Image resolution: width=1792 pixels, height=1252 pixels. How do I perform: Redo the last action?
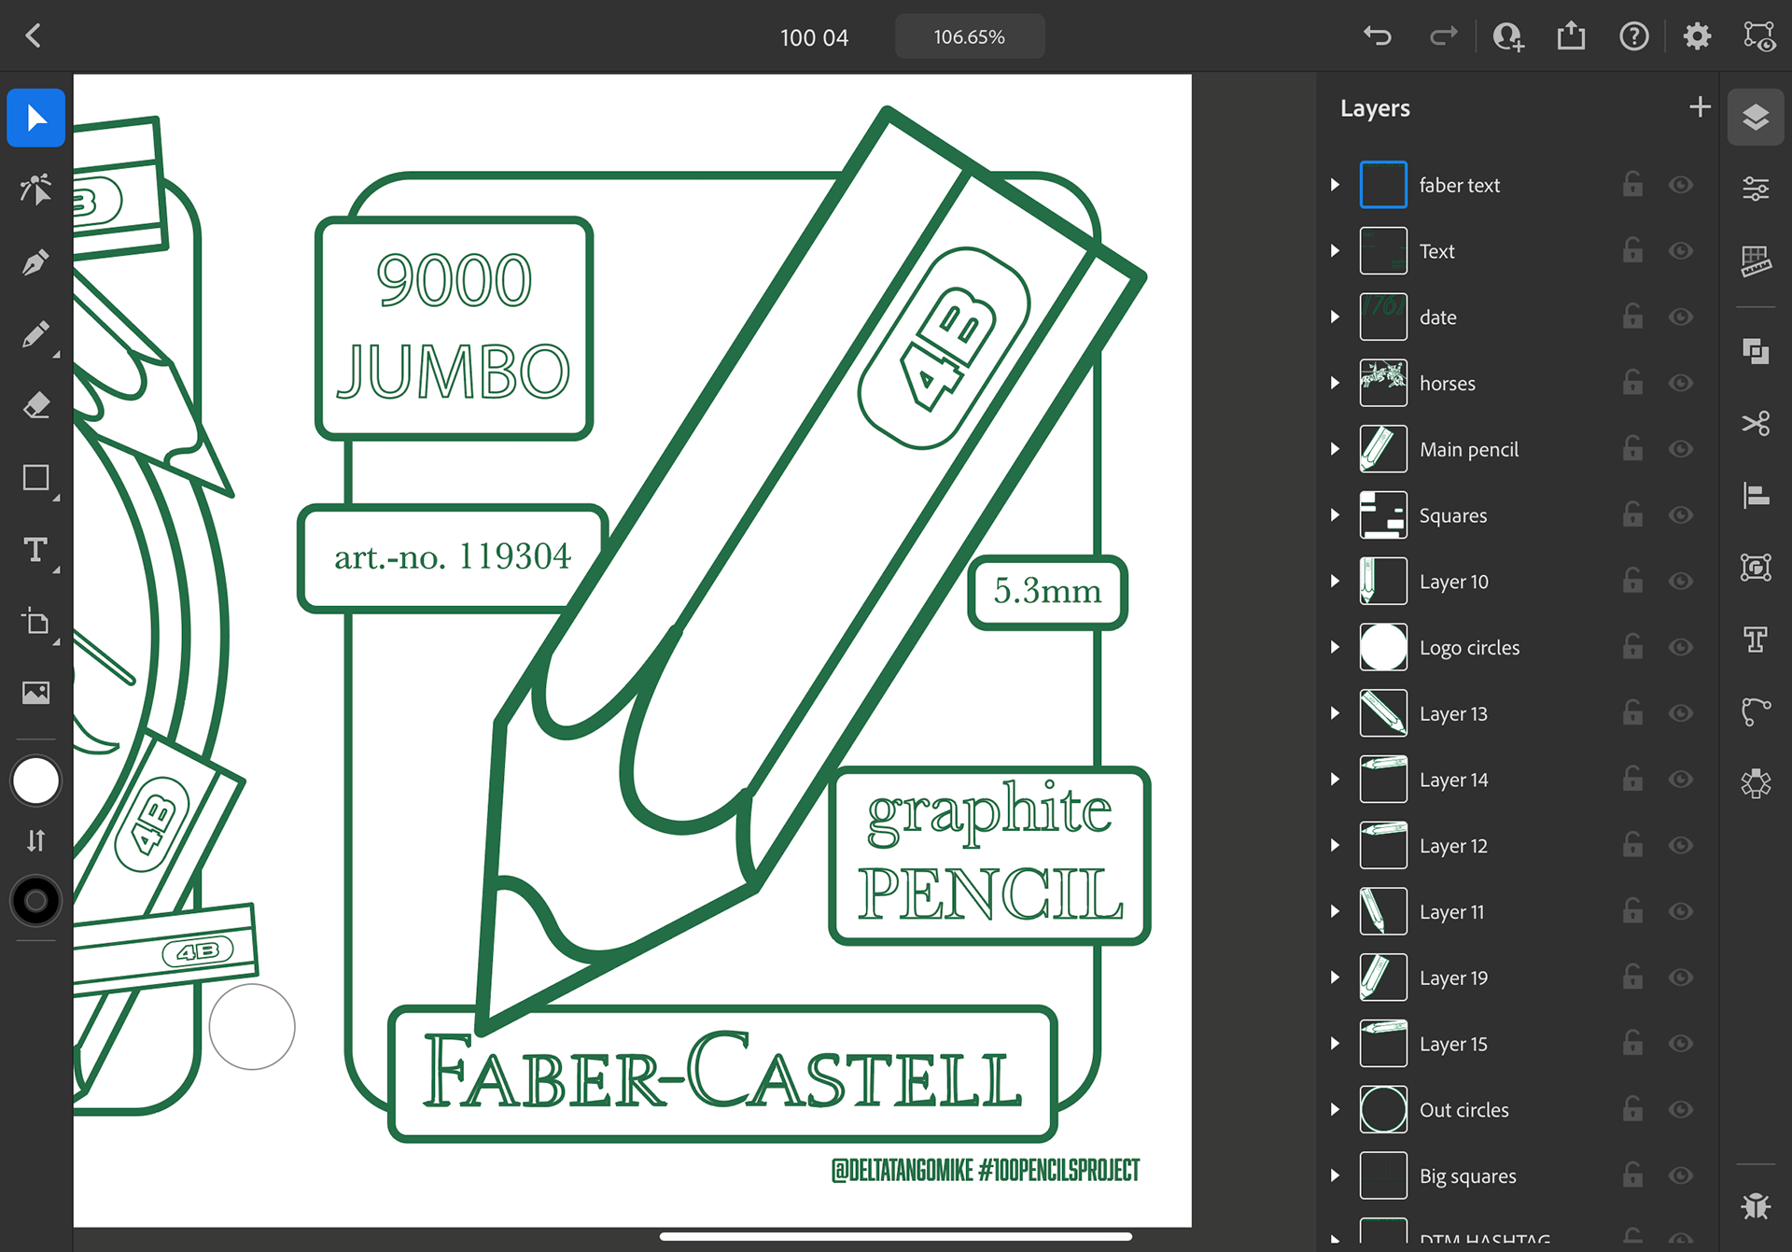(x=1443, y=36)
